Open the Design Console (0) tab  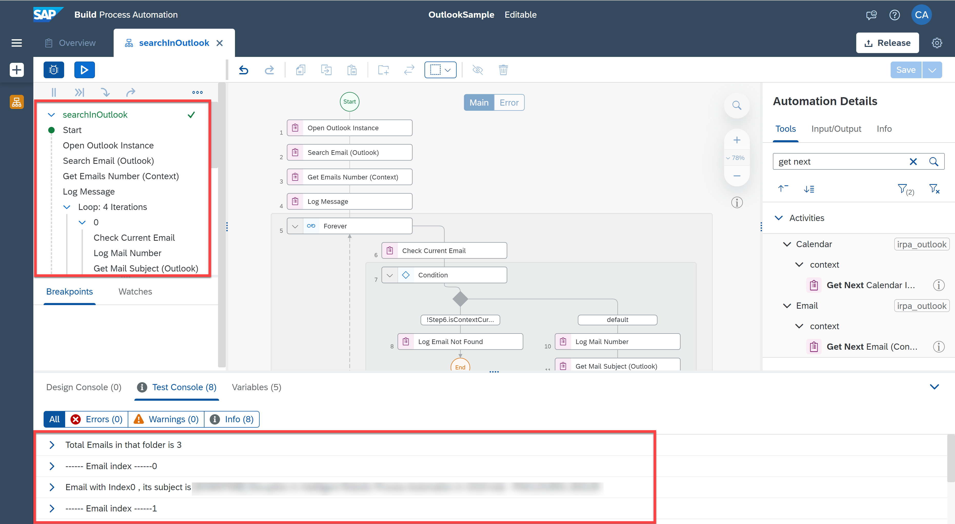(84, 387)
